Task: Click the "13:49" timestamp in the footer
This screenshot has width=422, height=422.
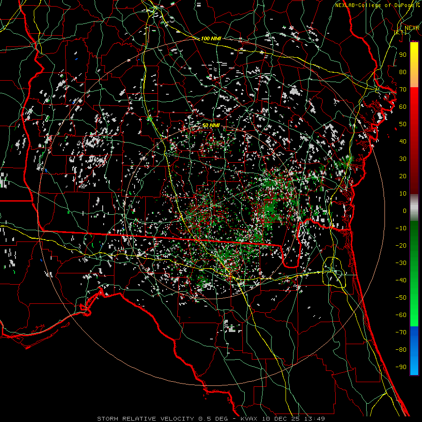Action: tap(314, 419)
